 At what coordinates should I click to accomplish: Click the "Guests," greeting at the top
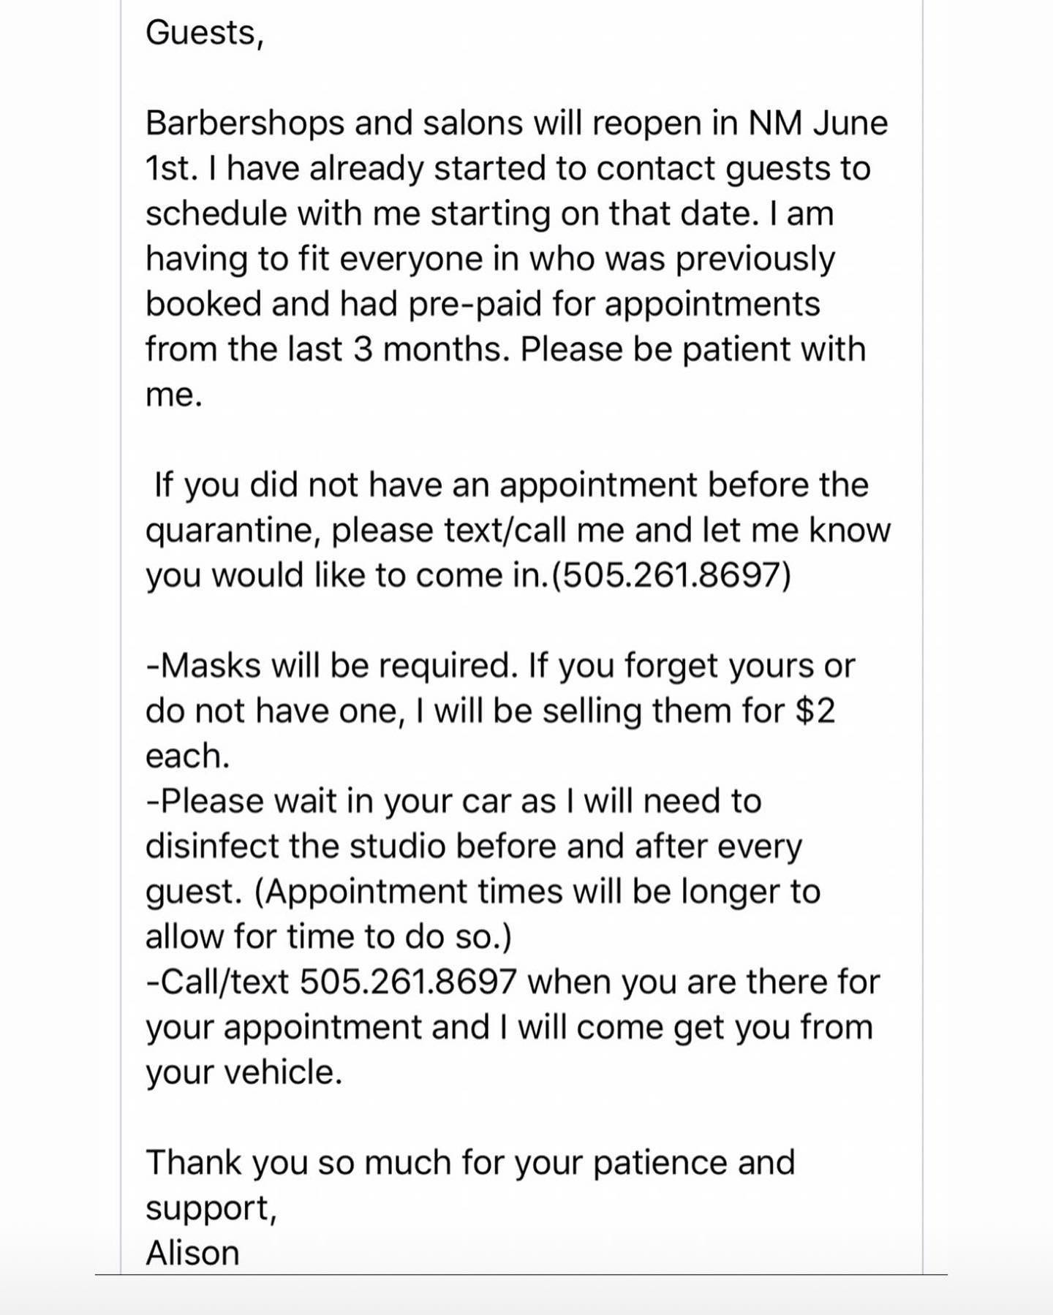pos(204,33)
